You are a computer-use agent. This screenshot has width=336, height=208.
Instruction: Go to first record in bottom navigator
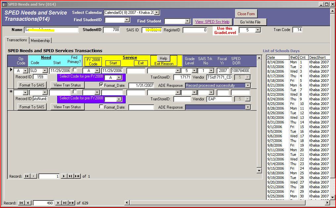[x=21, y=203]
